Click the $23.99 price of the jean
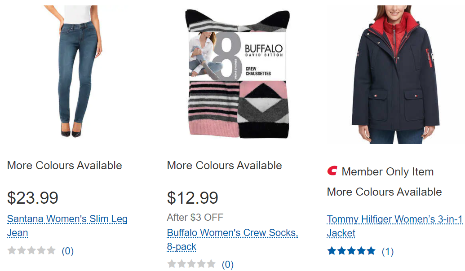This screenshot has height=271, width=465. coord(33,197)
